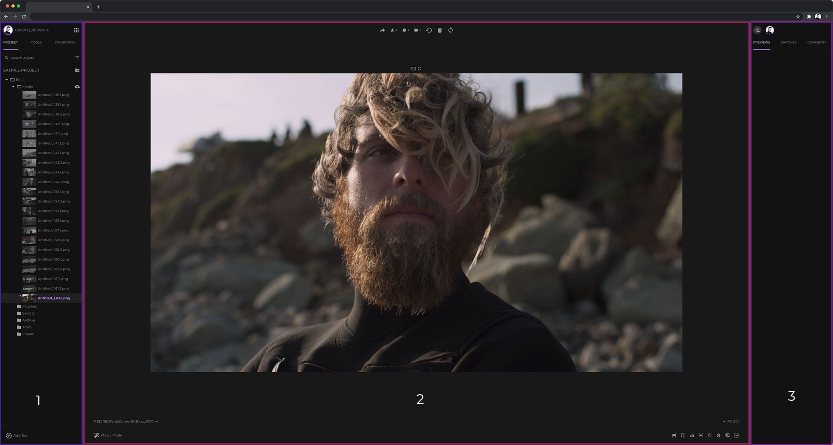This screenshot has width=833, height=445.
Task: Open the tag label dropdown
Action: tap(417, 30)
